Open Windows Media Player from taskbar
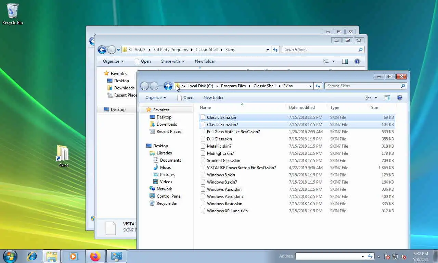The width and height of the screenshot is (438, 263). coord(73,256)
